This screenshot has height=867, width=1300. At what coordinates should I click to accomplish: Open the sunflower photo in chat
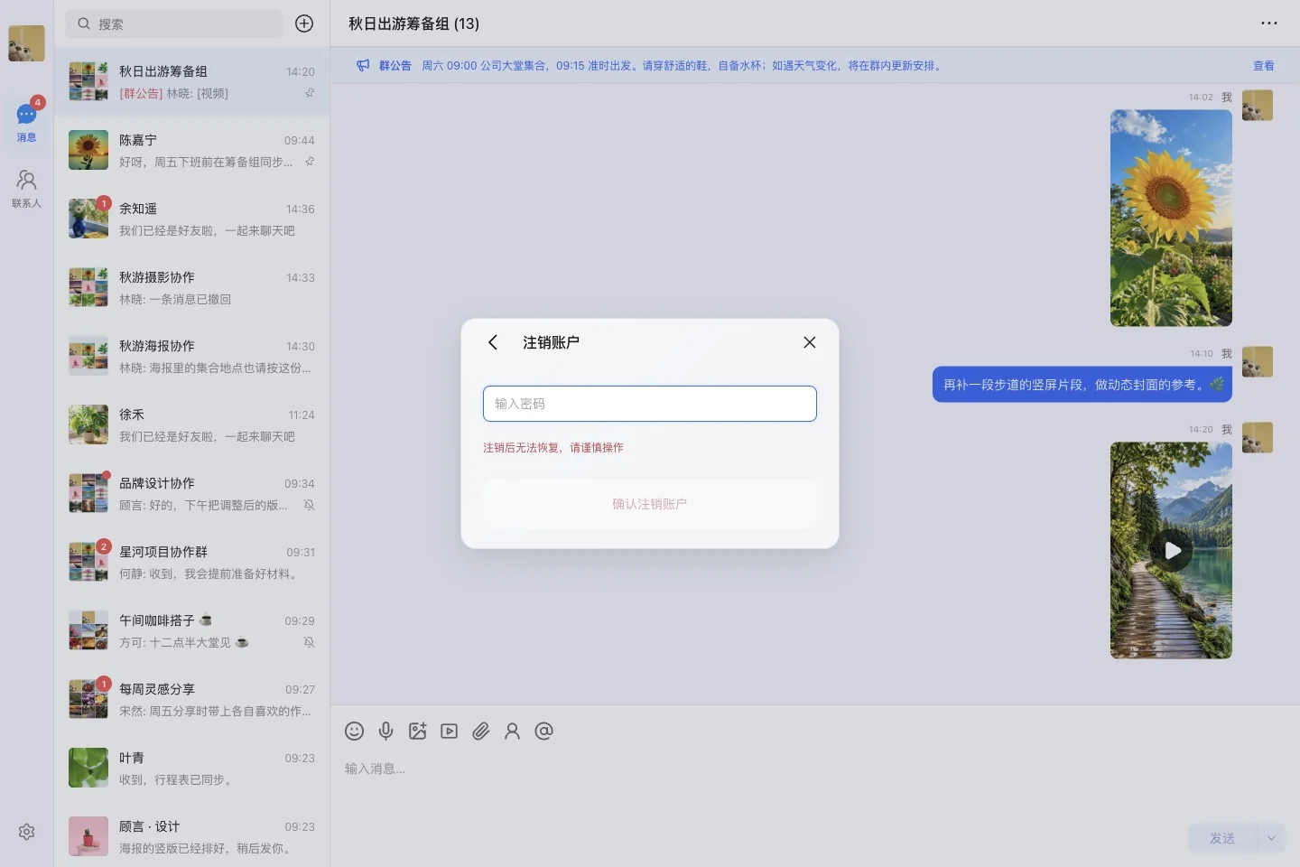[1171, 218]
